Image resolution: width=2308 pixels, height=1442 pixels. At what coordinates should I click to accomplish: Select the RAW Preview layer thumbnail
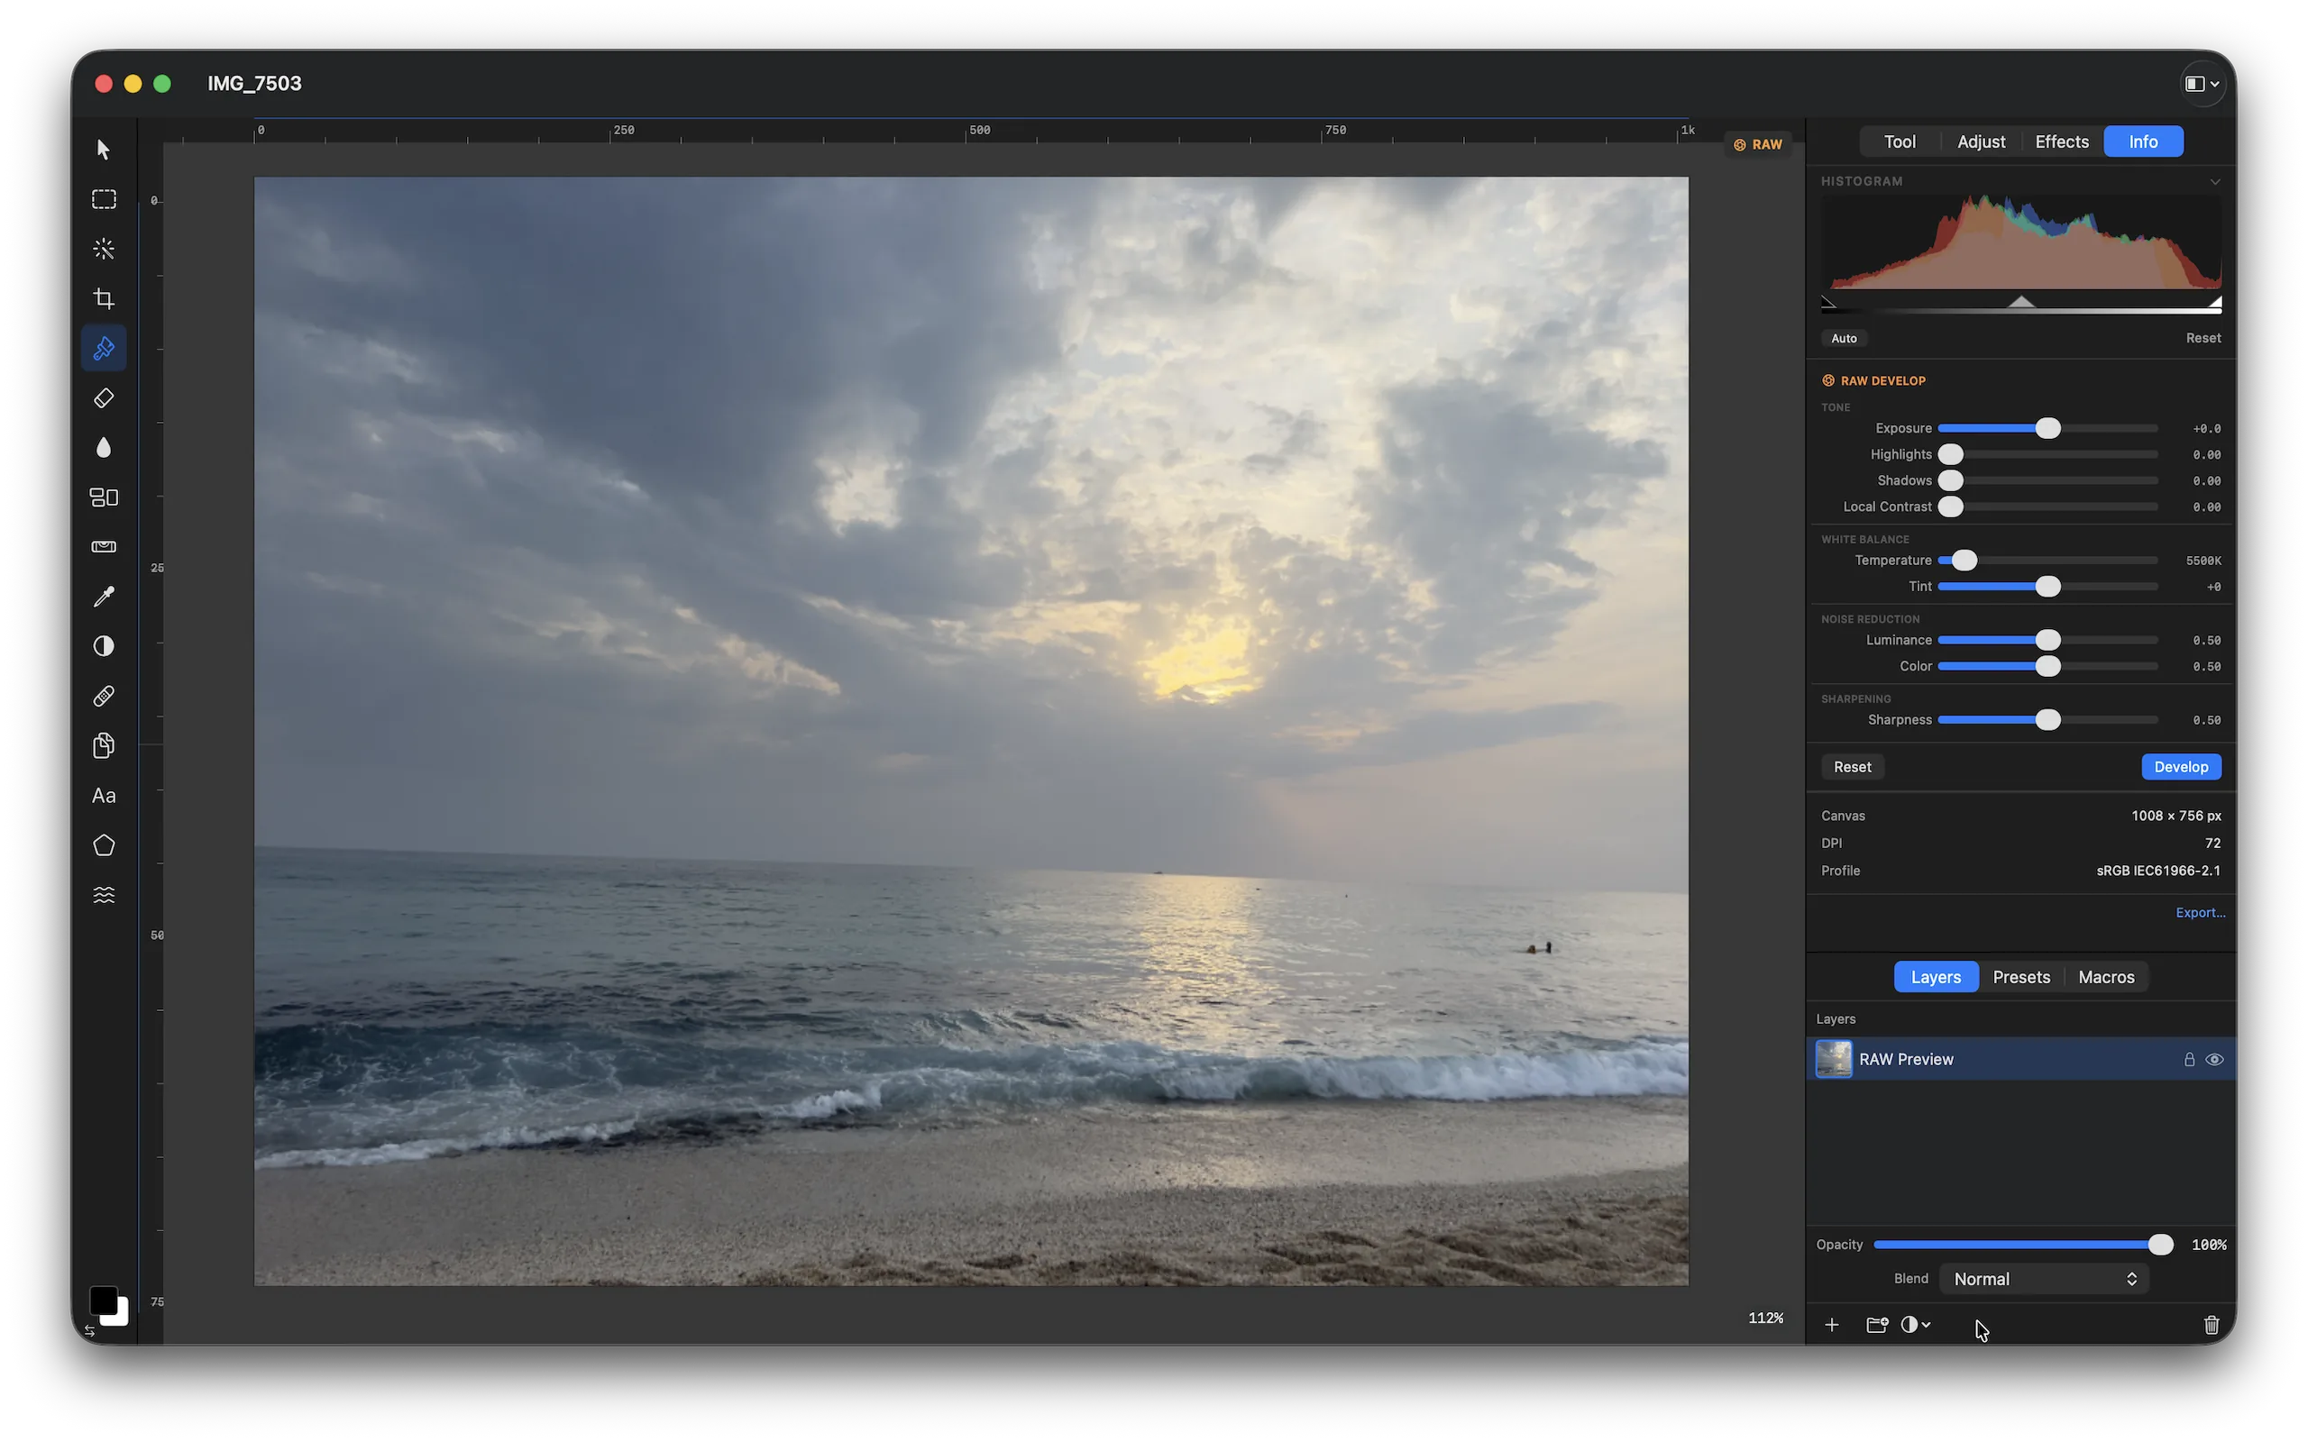1832,1060
